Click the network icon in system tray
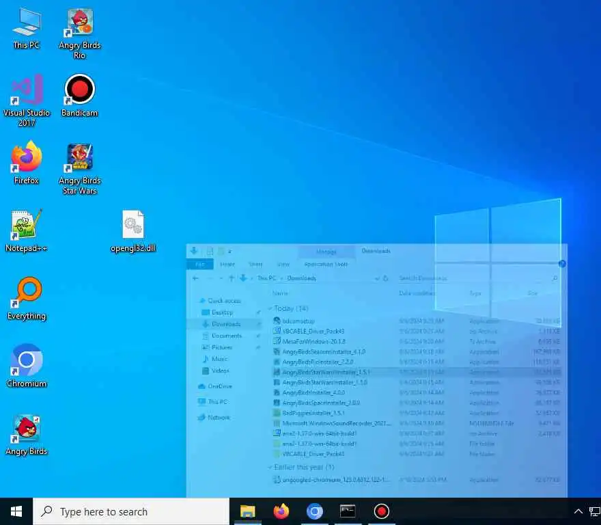The image size is (601, 525). point(594,511)
